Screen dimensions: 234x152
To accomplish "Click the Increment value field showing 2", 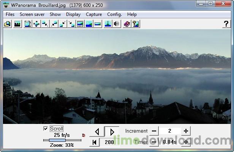I will [170, 131].
